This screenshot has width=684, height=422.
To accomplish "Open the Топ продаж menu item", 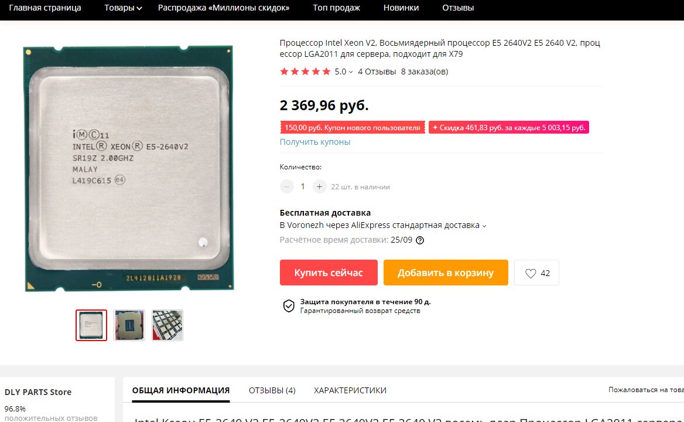I will coord(336,8).
